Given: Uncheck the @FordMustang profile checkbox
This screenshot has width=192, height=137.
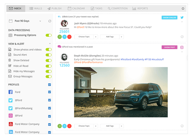Looking at the screenshot, I should point(49,108).
